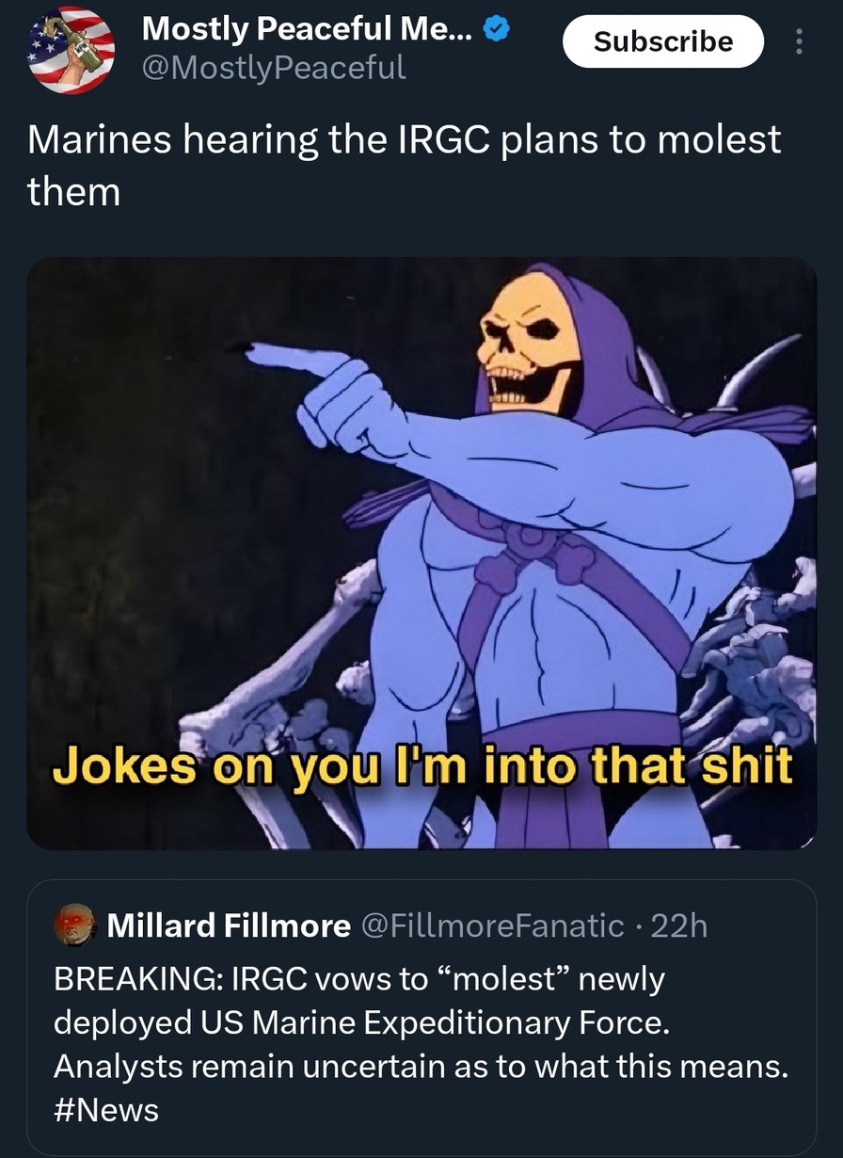Click the "Jokes on you" meme caption
This screenshot has height=1158, width=843.
421,765
